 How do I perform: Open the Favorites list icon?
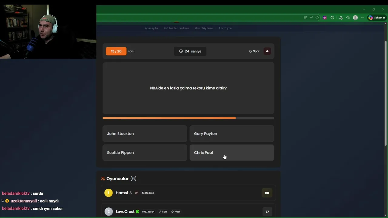click(x=348, y=18)
